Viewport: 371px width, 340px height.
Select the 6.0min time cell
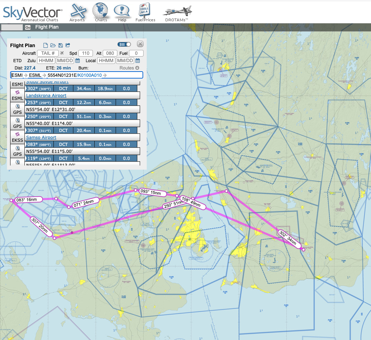105,103
